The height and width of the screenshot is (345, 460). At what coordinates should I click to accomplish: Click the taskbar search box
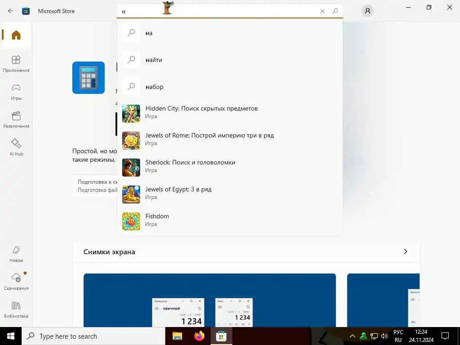tap(93, 336)
